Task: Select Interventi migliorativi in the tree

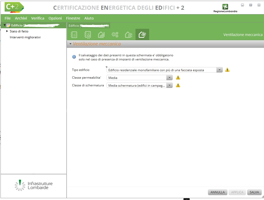Action: point(25,37)
